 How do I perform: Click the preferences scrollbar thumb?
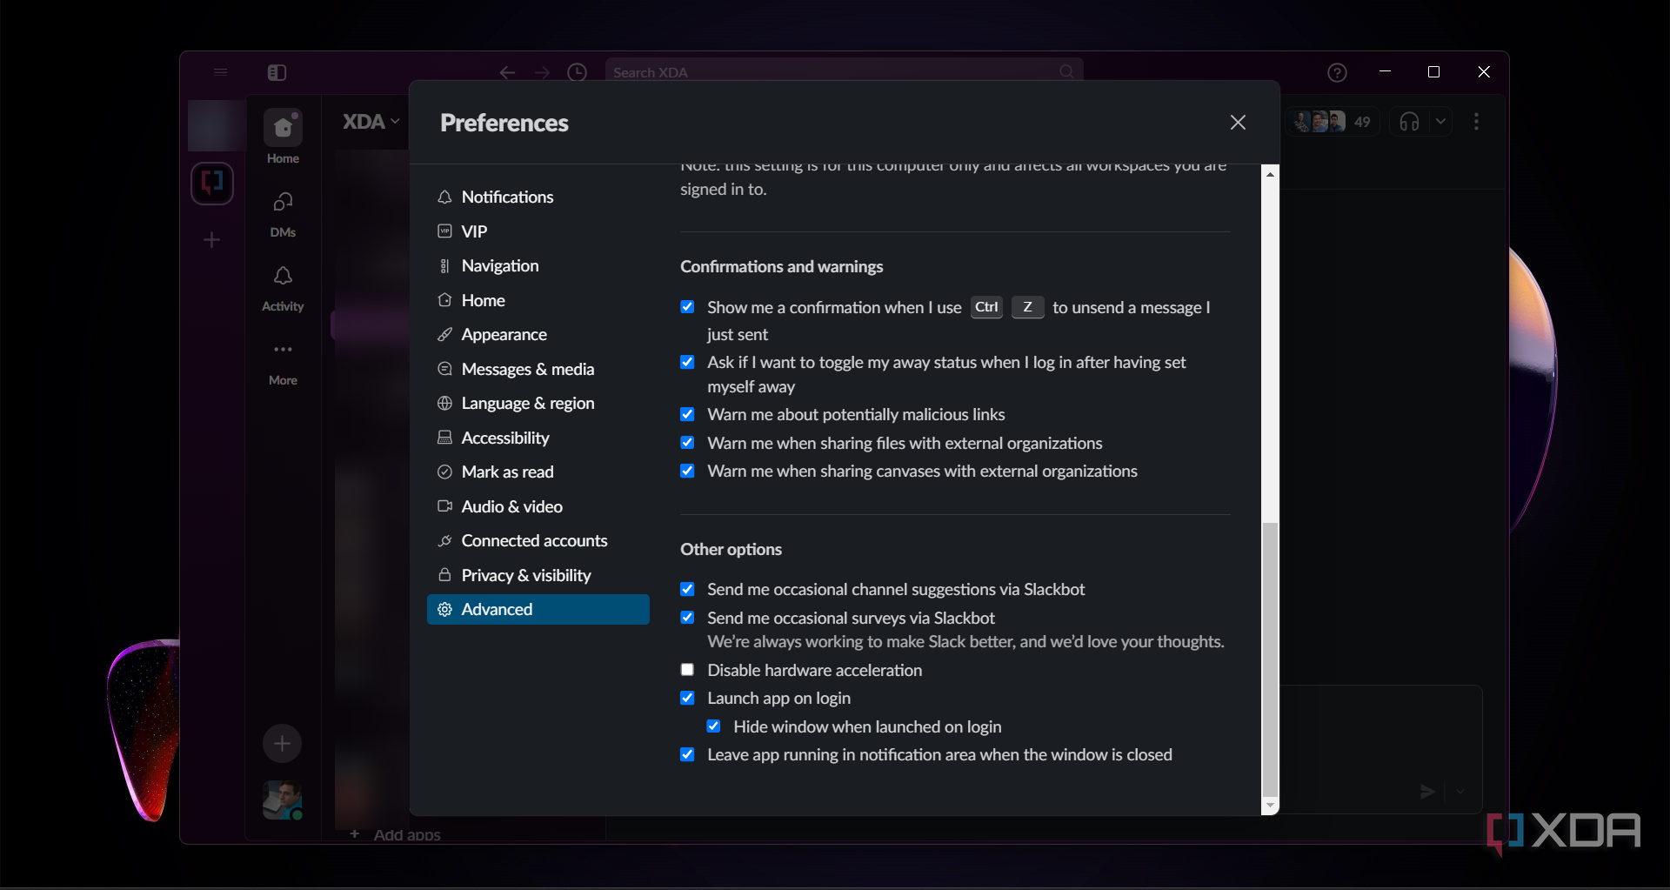(1270, 659)
